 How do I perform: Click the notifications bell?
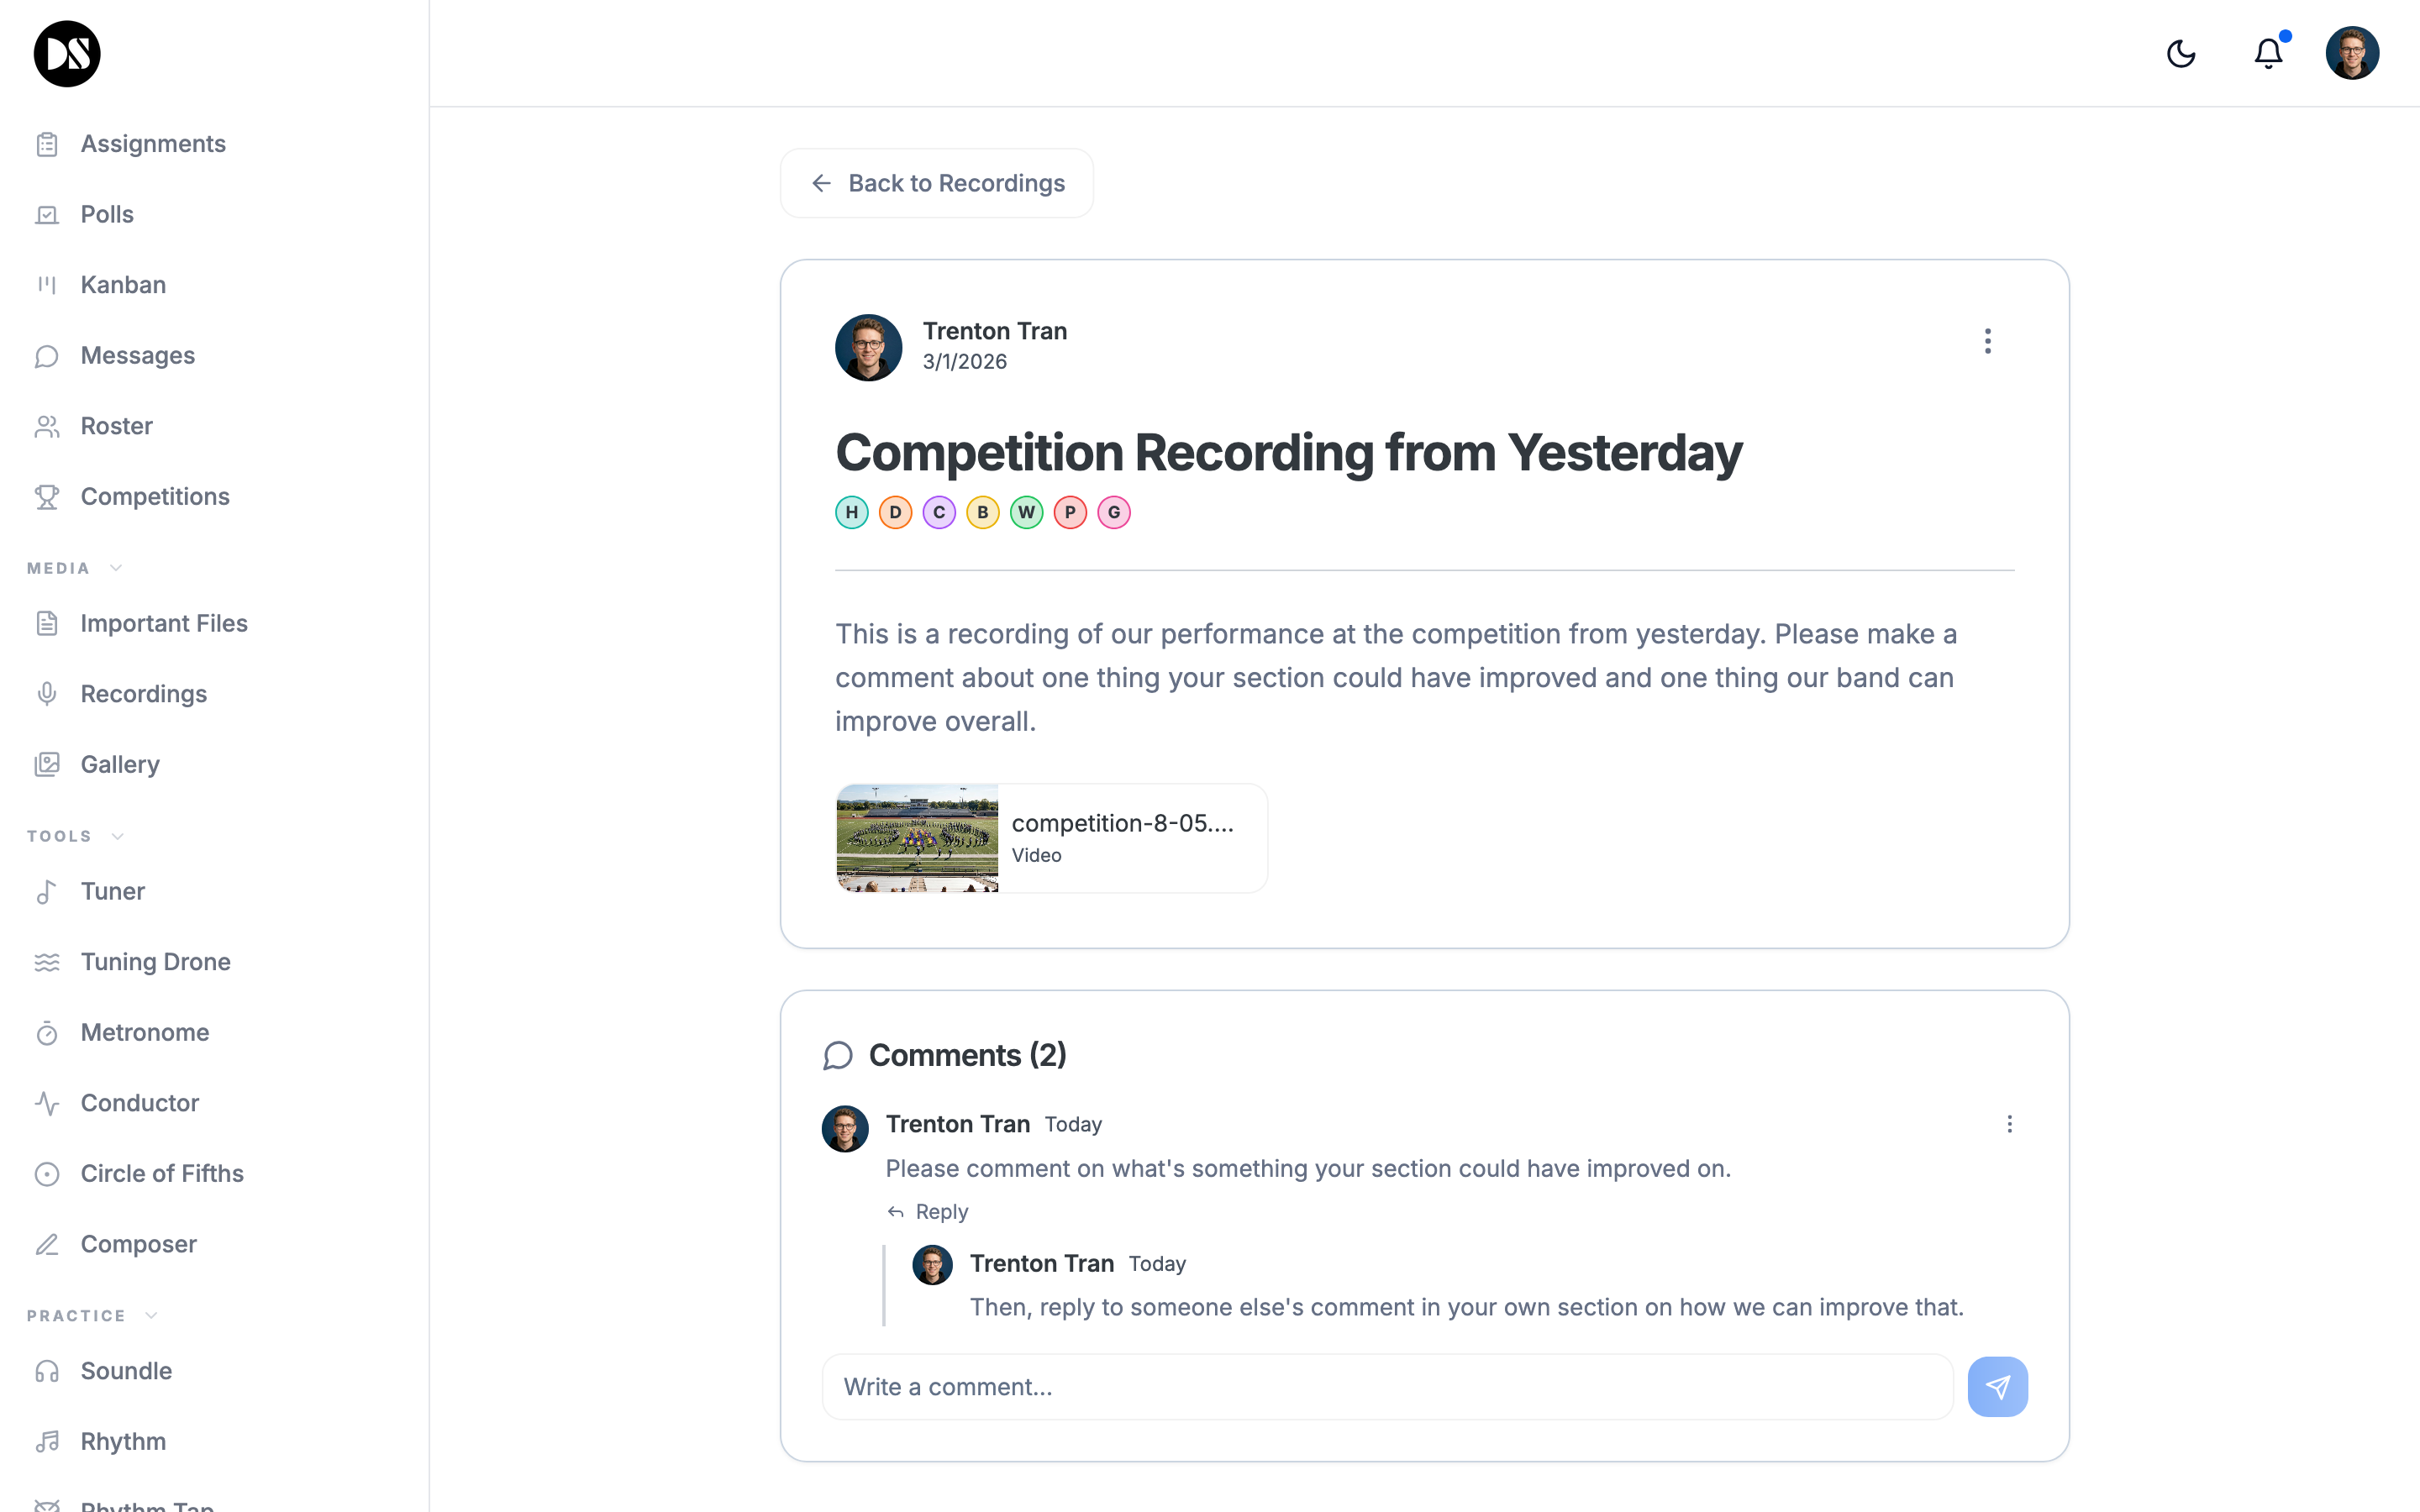[x=2267, y=53]
